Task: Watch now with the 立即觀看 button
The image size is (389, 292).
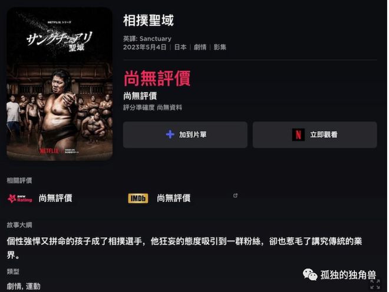Action: [x=315, y=135]
